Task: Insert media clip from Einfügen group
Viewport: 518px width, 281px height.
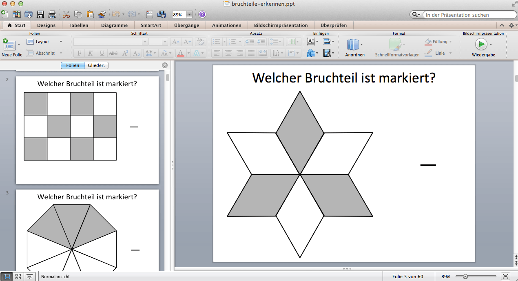Action: pos(327,53)
